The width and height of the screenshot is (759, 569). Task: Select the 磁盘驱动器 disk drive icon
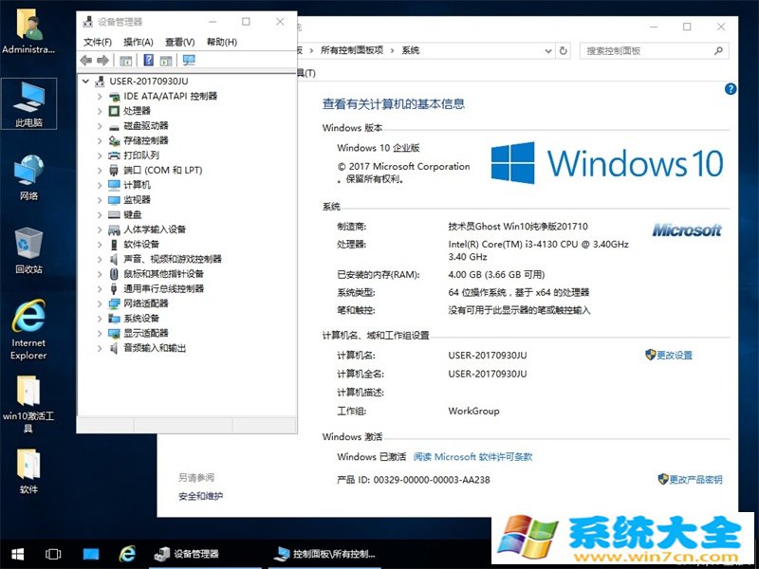pos(114,127)
